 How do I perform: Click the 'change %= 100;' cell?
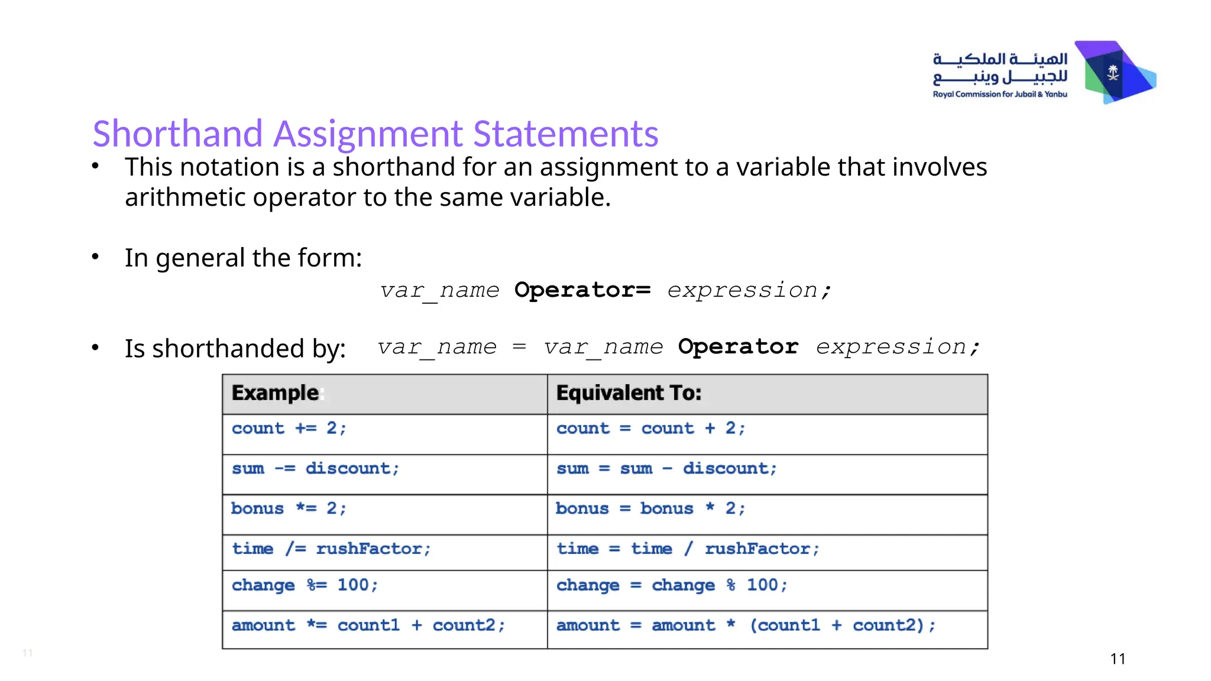385,591
